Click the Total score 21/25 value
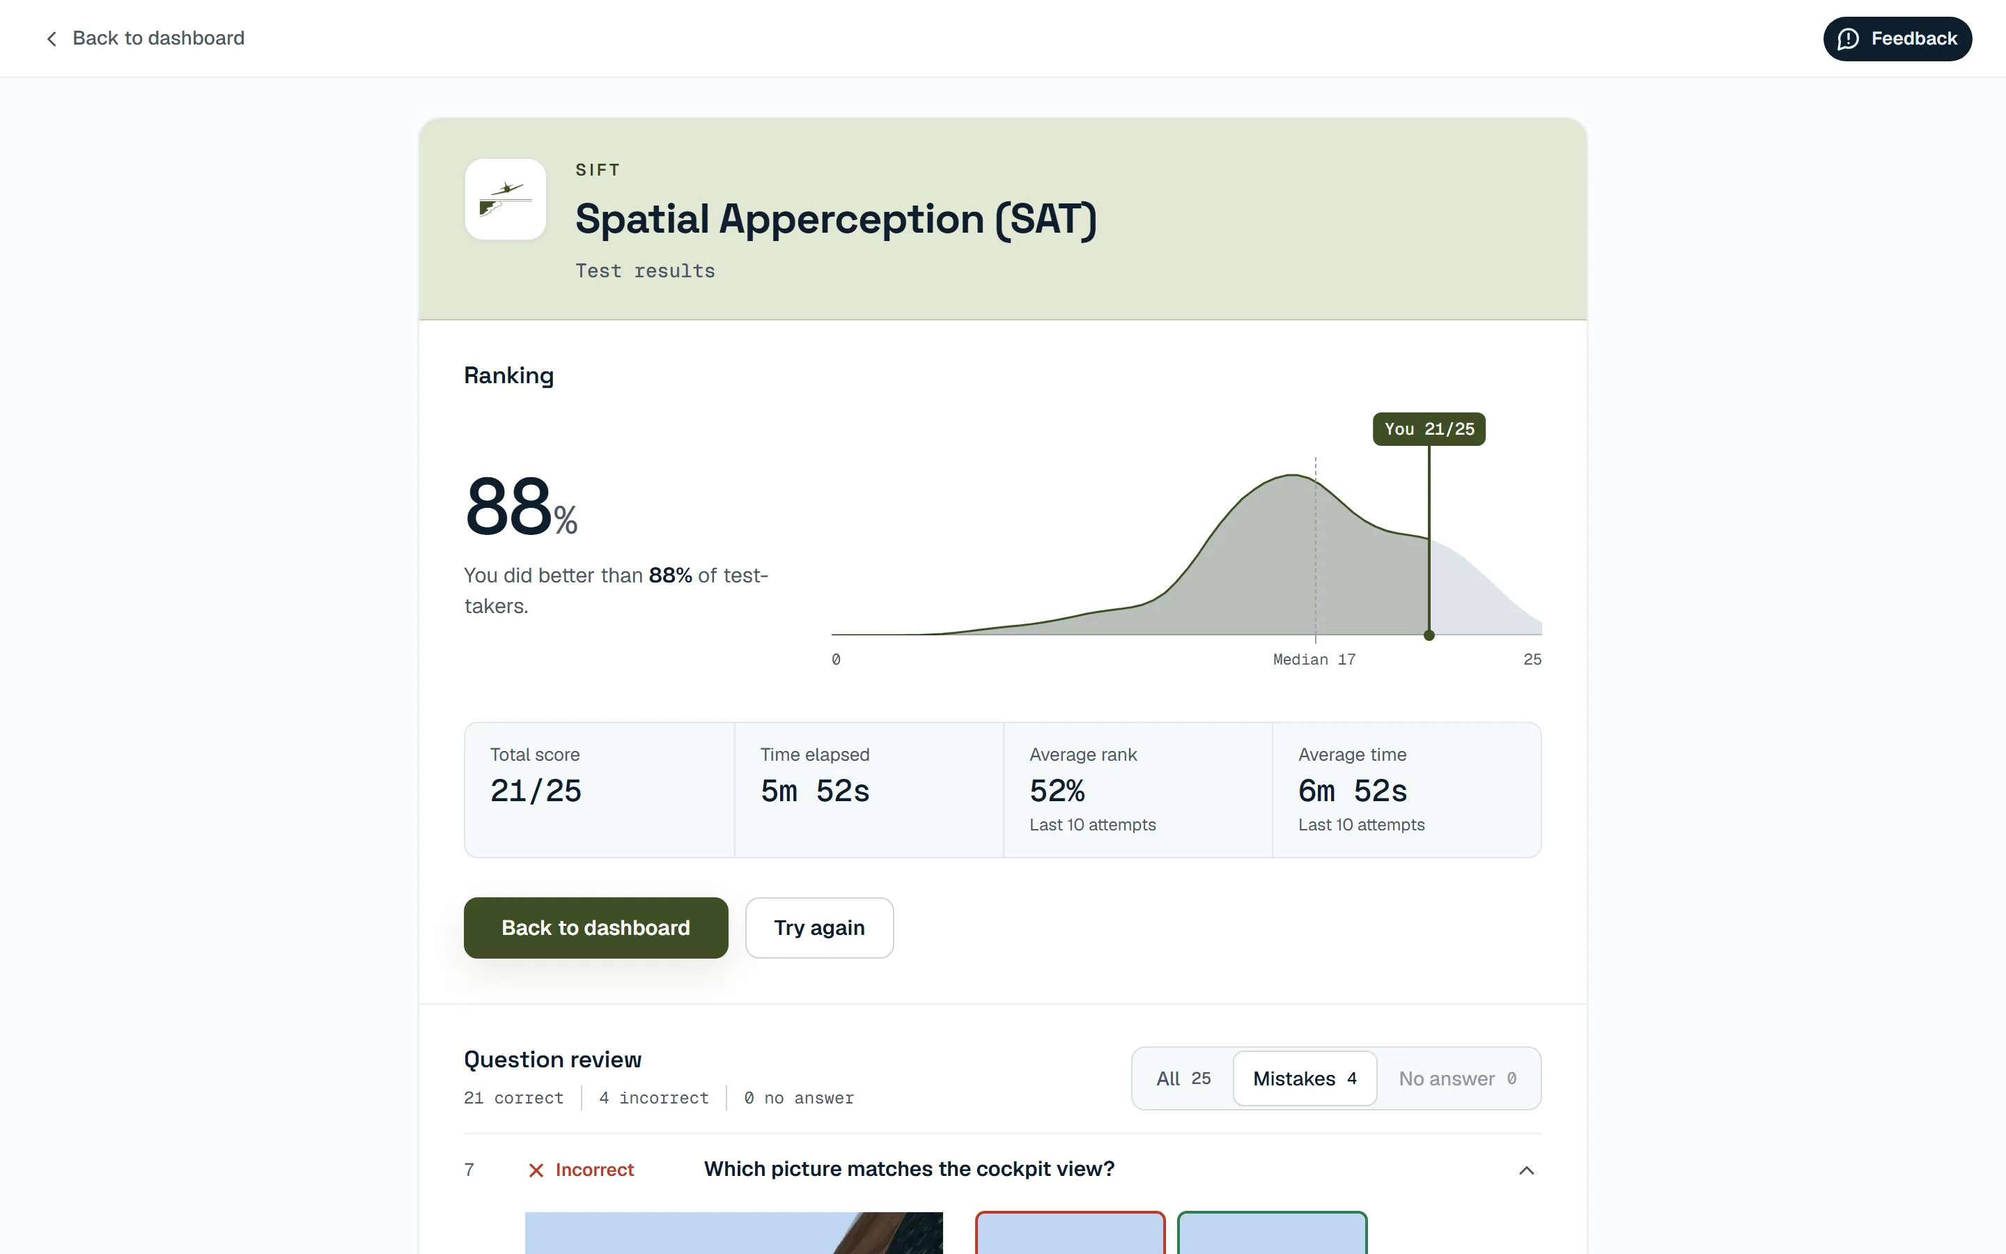The height and width of the screenshot is (1254, 2006). tap(536, 791)
